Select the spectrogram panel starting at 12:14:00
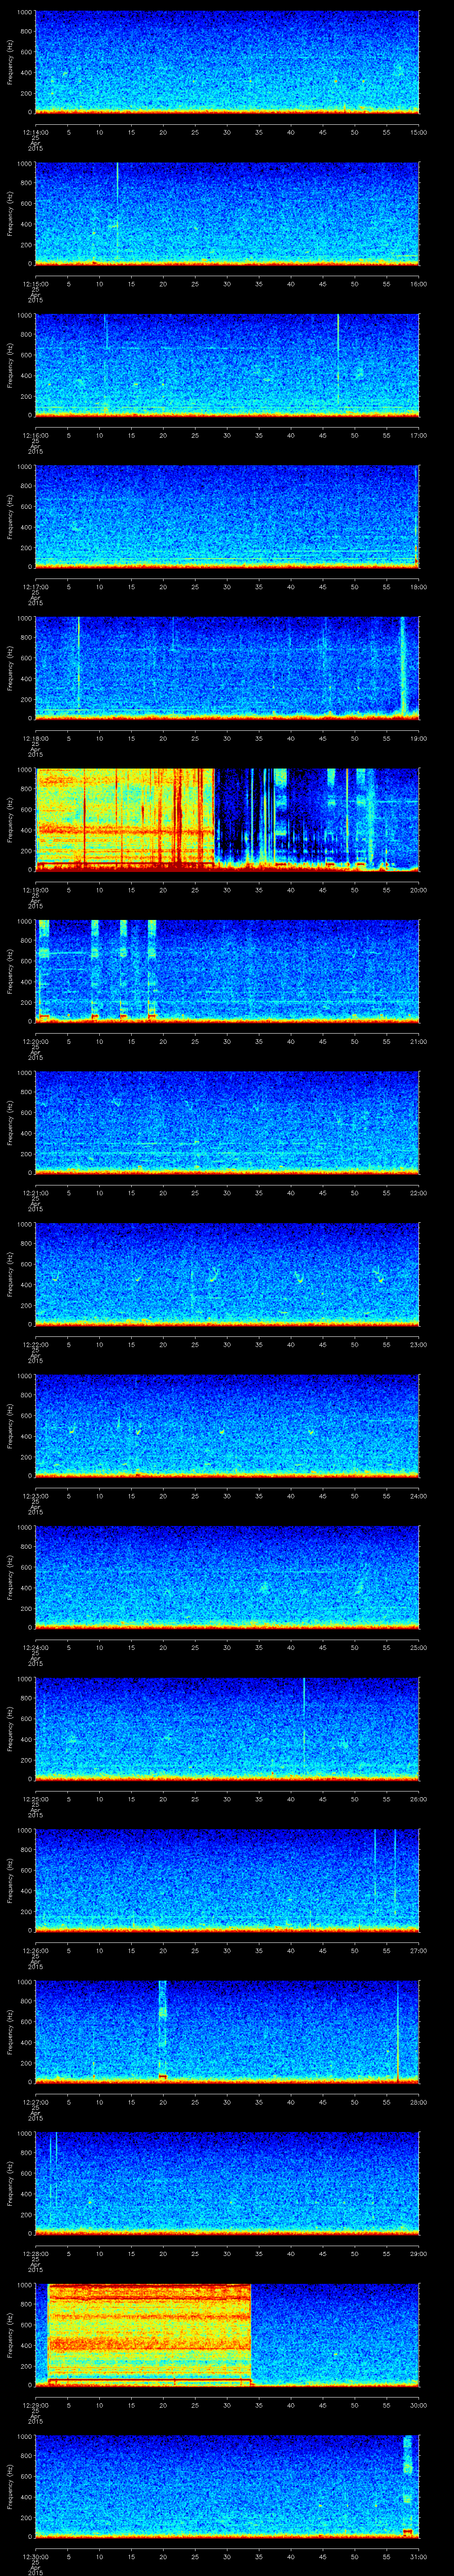 click(227, 62)
